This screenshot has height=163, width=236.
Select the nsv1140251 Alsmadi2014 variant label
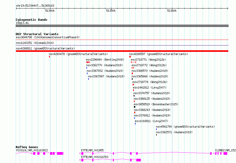tap(35, 43)
